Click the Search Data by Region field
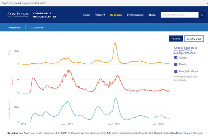 179,15
